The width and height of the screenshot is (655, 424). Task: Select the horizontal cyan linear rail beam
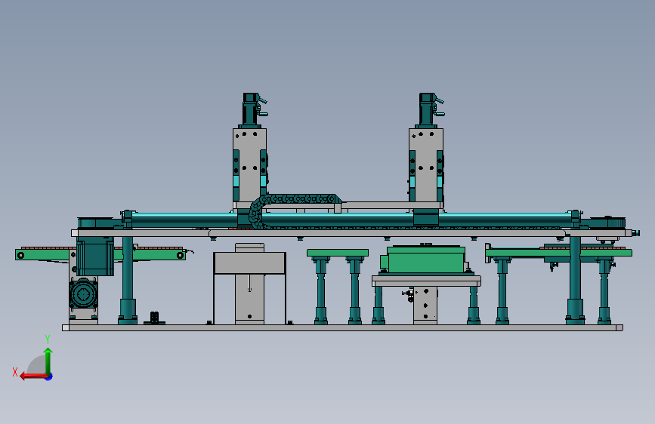(x=352, y=219)
